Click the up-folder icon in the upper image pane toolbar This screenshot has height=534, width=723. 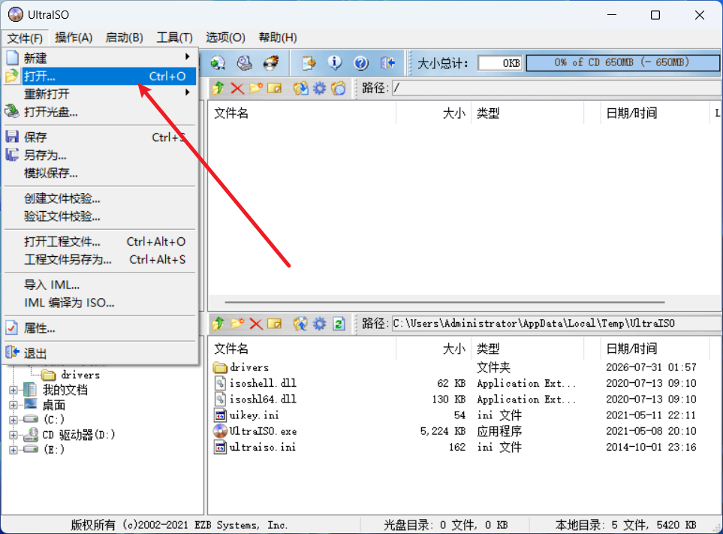tap(218, 88)
